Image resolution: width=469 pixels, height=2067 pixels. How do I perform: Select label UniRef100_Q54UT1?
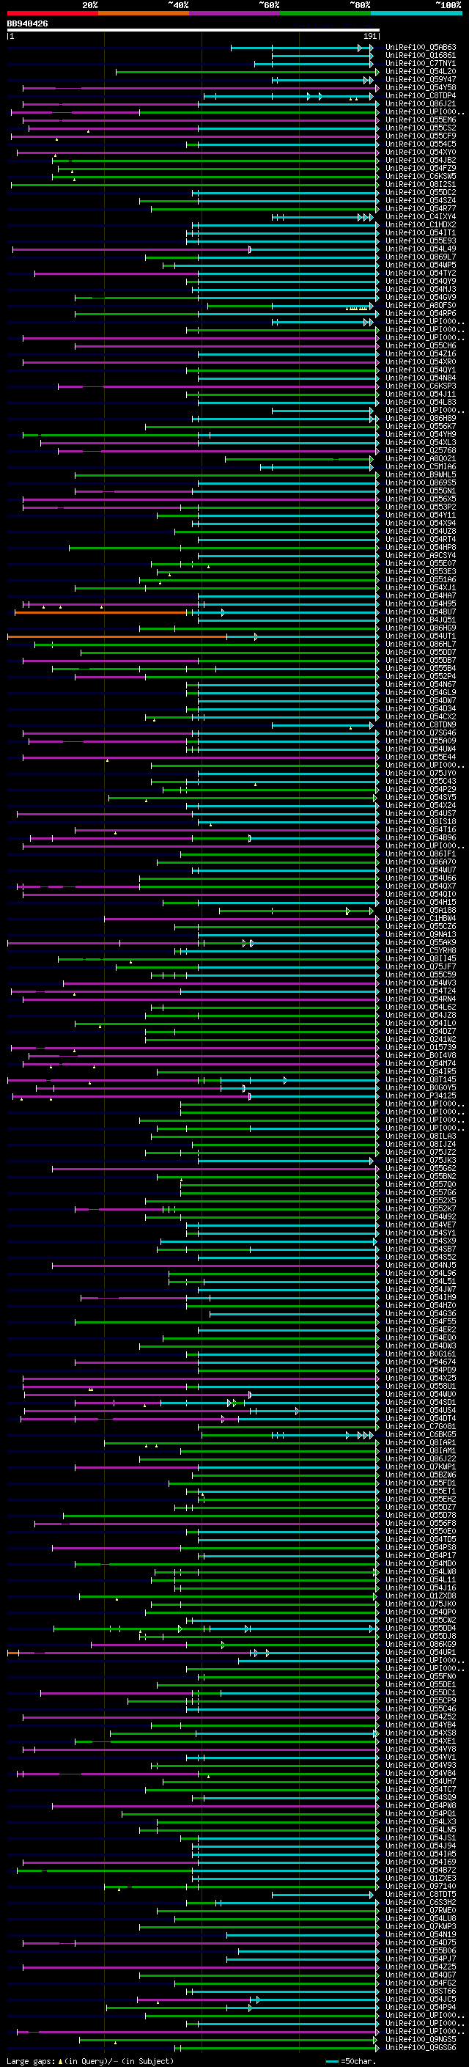tap(421, 636)
